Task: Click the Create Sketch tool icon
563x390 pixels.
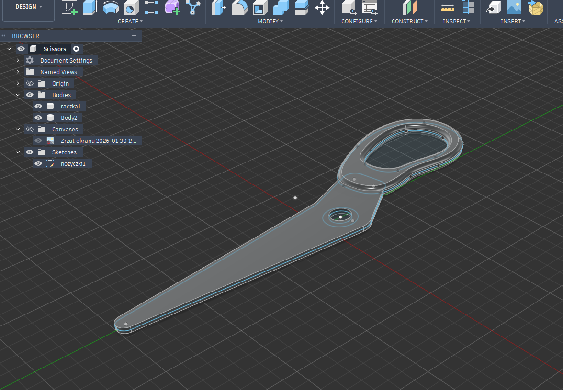Action: point(70,7)
